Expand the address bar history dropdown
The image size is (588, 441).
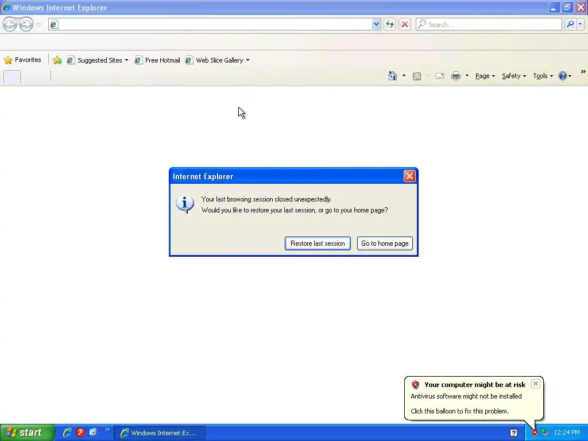[376, 24]
